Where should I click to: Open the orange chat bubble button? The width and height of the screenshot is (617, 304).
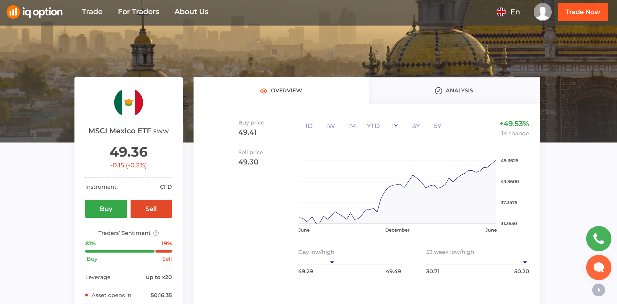click(599, 268)
